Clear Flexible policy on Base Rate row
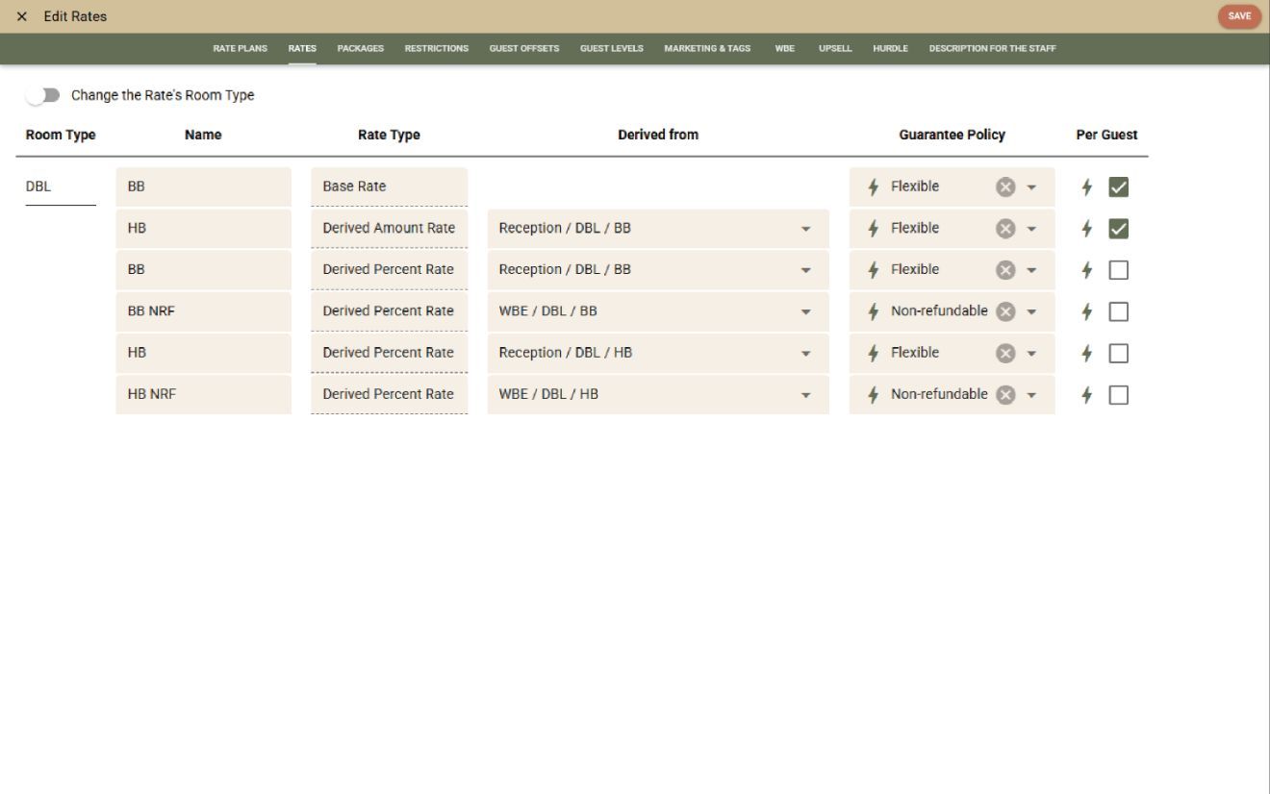Viewport: 1270px width, 794px height. click(1005, 187)
